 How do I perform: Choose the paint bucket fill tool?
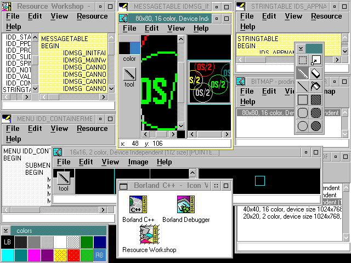tap(315, 86)
